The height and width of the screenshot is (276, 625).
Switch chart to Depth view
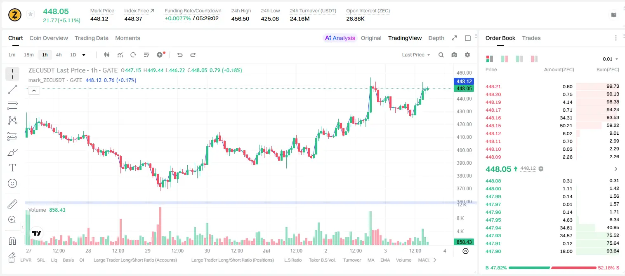(x=436, y=38)
